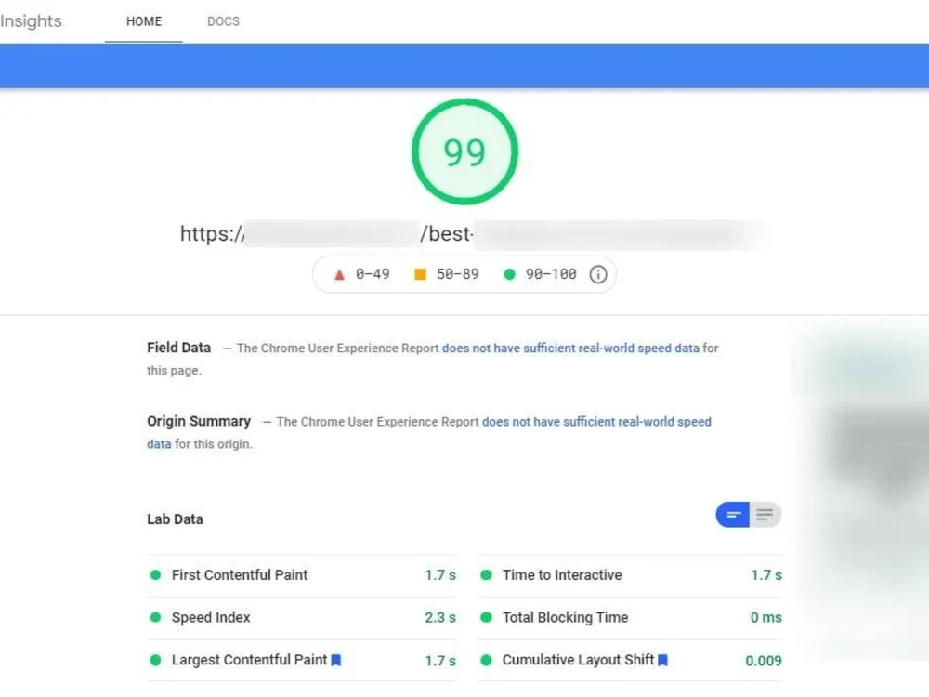
Task: Click the Lab Data heading
Action: (175, 519)
